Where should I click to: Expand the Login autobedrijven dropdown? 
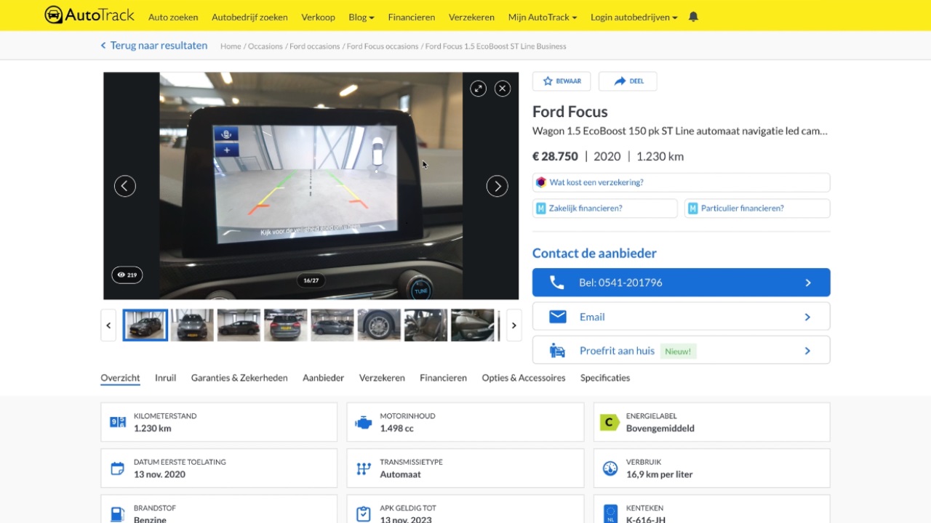point(633,17)
